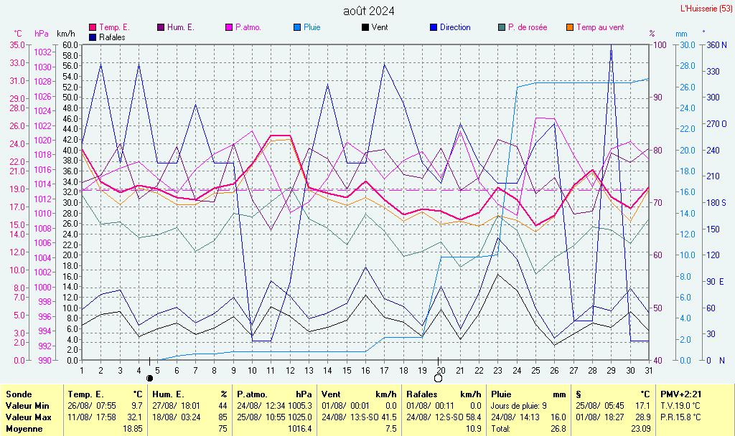This screenshot has height=436, width=735.
Task: Click the '%' axis unit label top right
Action: click(652, 34)
